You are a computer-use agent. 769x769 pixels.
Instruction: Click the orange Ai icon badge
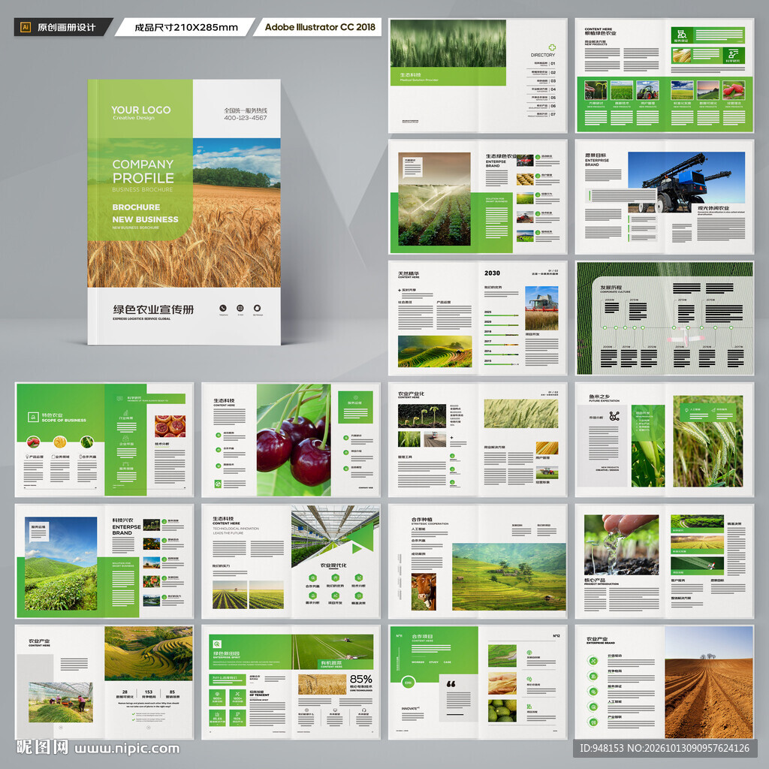(x=26, y=27)
